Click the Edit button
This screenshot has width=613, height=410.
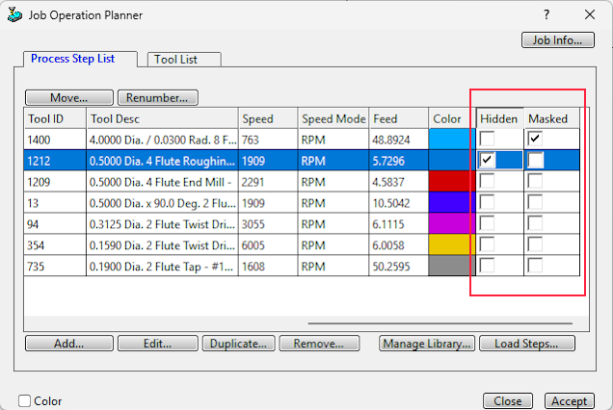click(x=157, y=344)
